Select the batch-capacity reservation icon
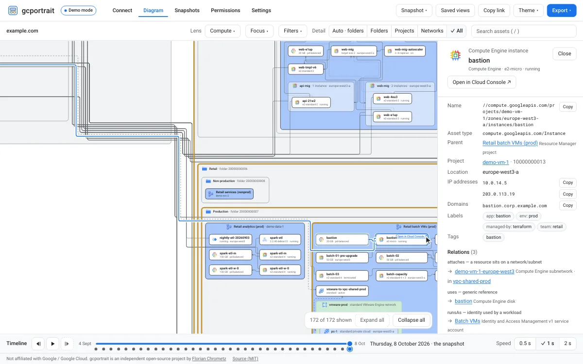The height and width of the screenshot is (364, 583). [381, 276]
